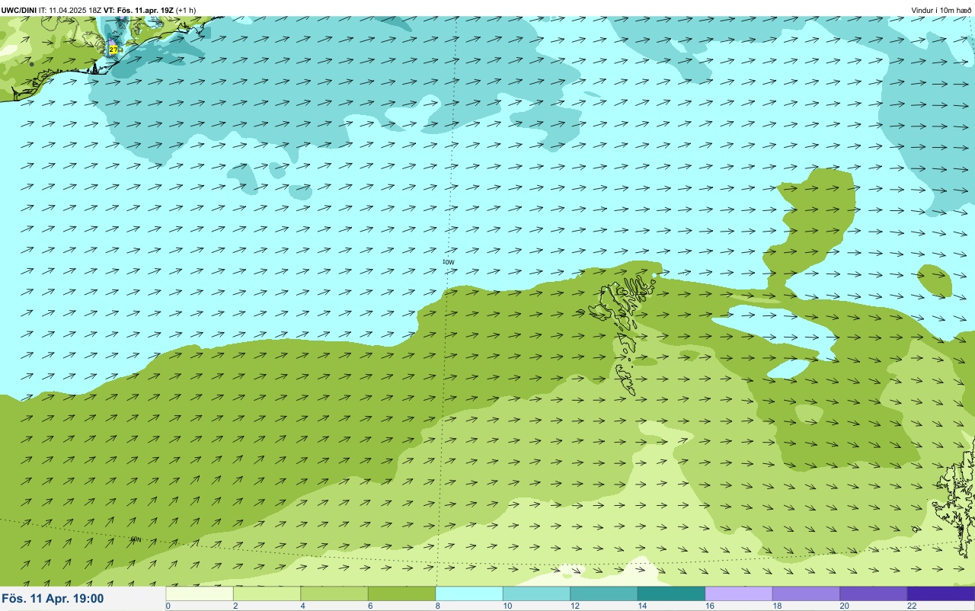Click the legend value '22'
Viewport: 975px width, 611px height.
(912, 606)
